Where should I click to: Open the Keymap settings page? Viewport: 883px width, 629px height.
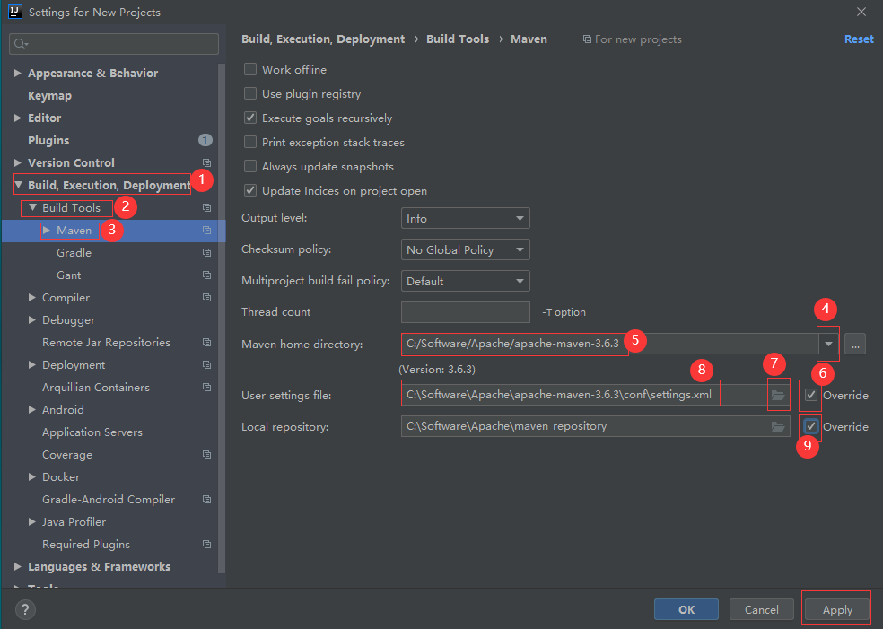pyautogui.click(x=49, y=96)
